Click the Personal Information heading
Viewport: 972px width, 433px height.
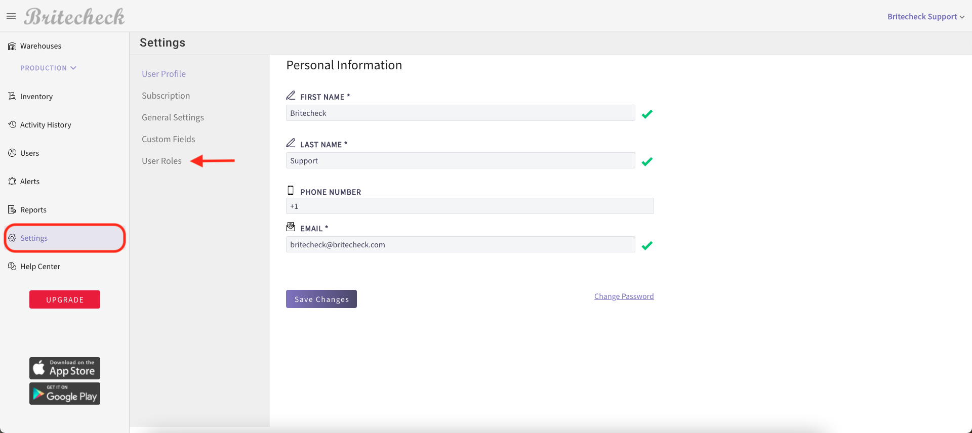344,65
